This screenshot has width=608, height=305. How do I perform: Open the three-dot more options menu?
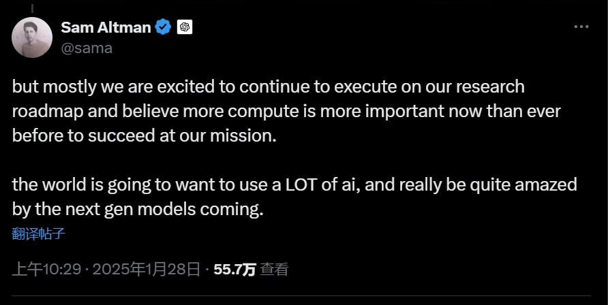pos(581,27)
